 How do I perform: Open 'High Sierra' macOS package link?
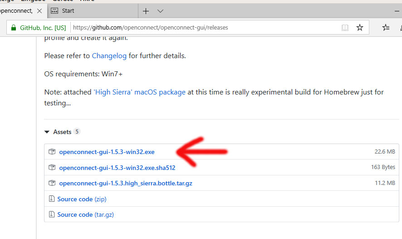(139, 92)
